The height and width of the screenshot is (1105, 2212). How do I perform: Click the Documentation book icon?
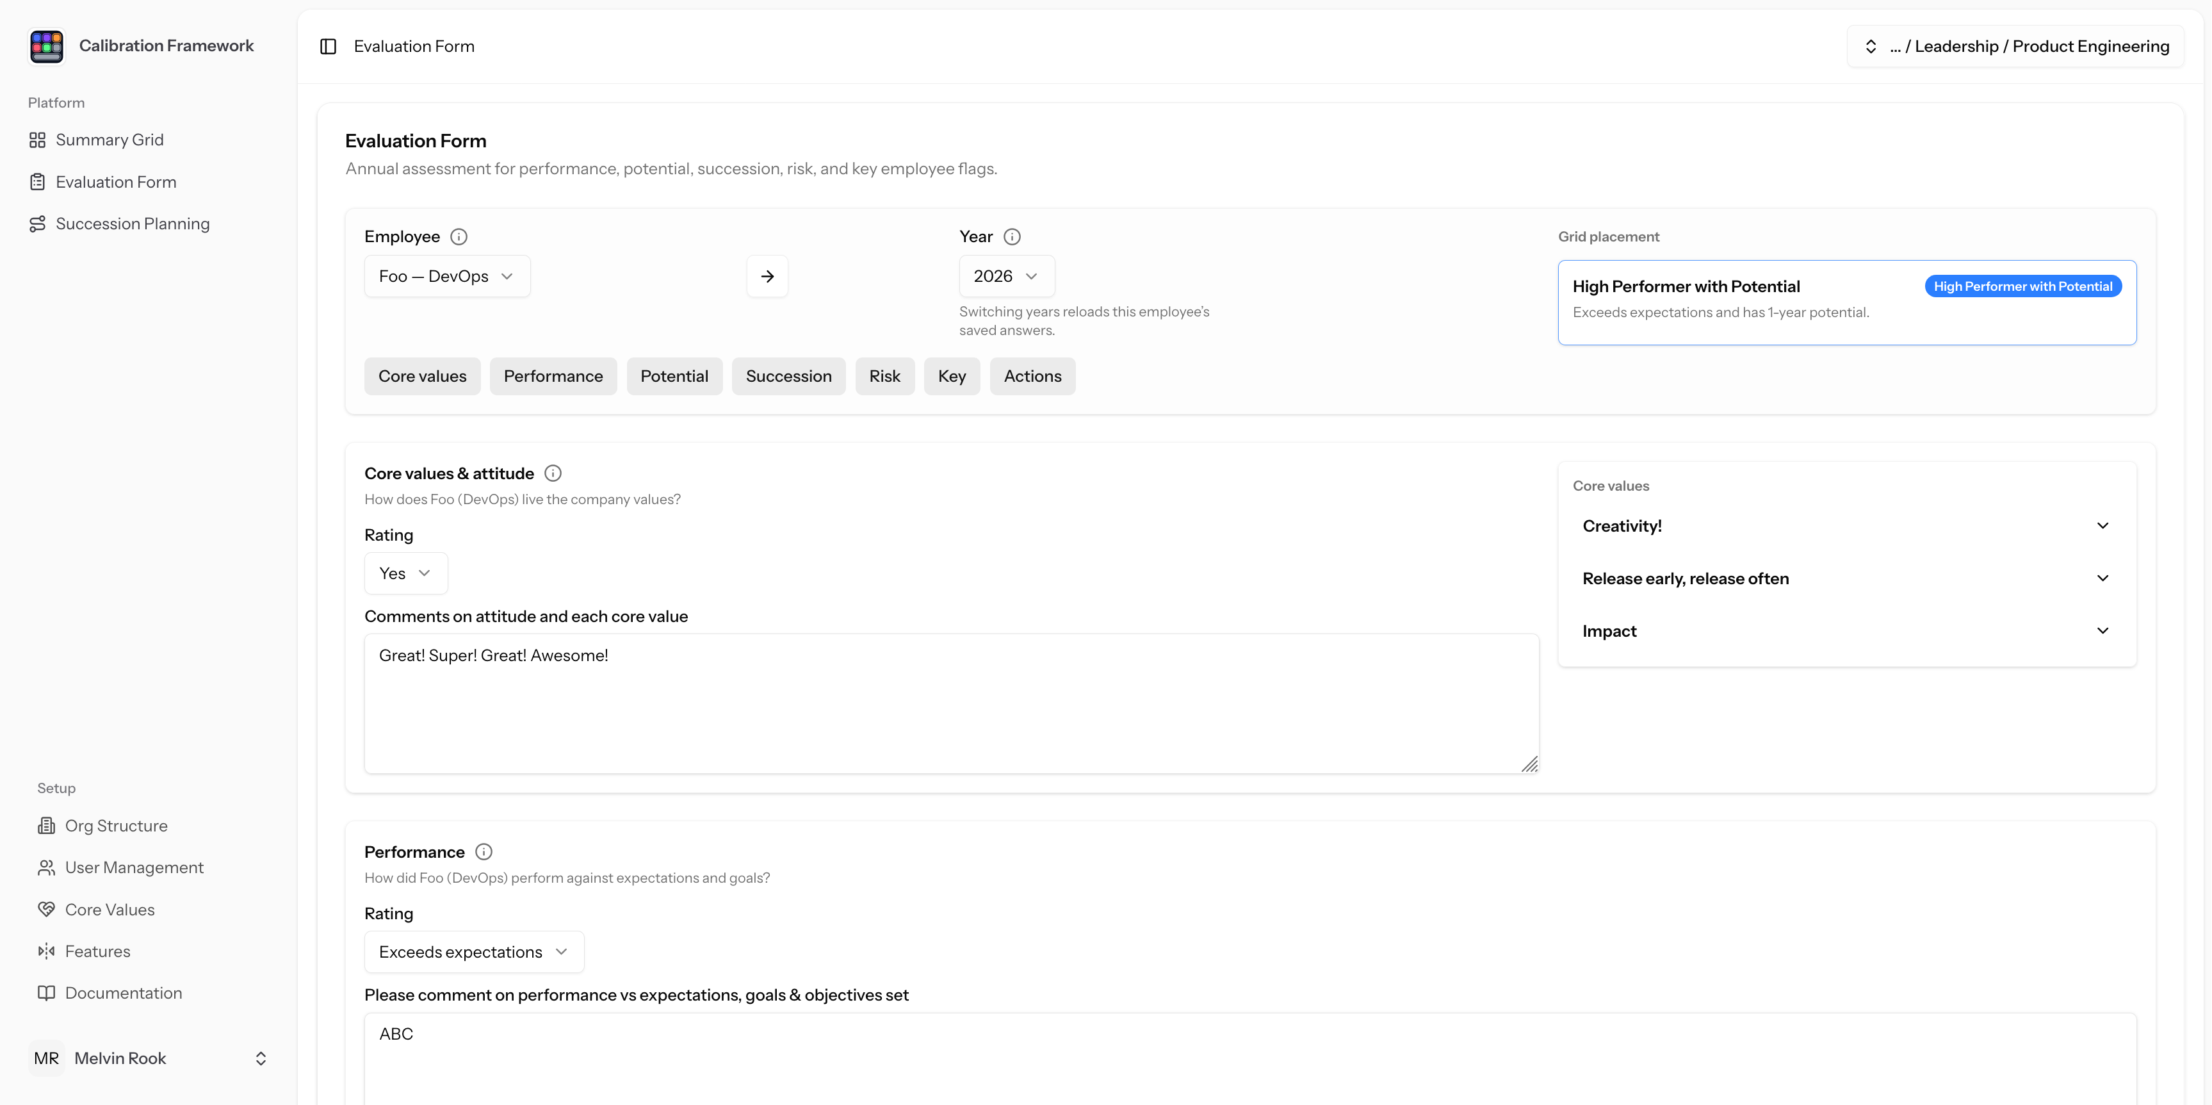pyautogui.click(x=46, y=994)
